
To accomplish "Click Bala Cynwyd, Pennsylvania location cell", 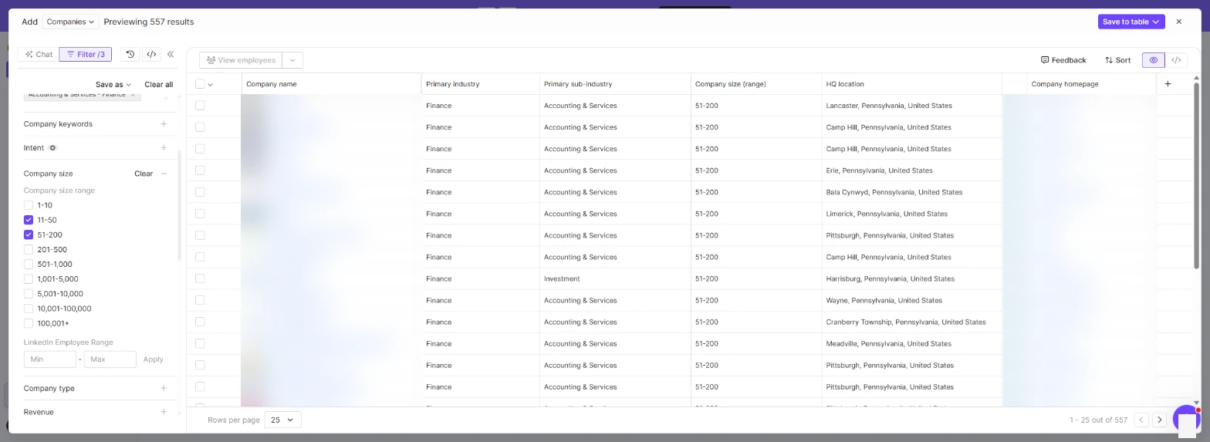I will (x=912, y=192).
